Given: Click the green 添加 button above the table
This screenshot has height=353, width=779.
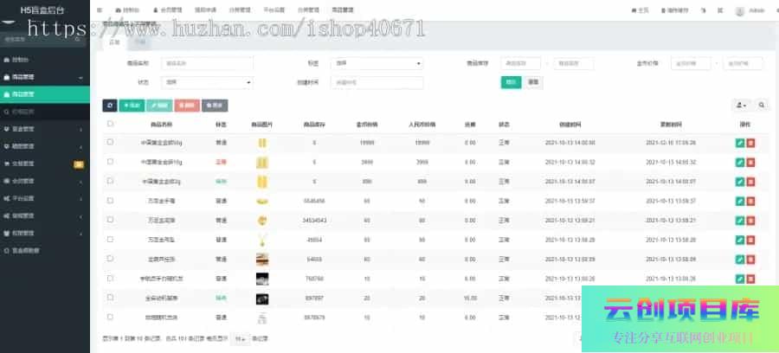Looking at the screenshot, I should tap(132, 106).
